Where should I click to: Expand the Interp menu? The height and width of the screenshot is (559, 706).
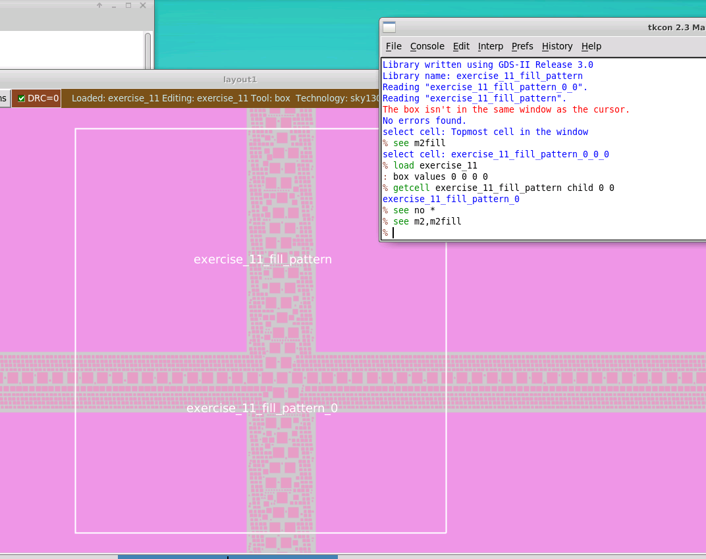(x=491, y=46)
